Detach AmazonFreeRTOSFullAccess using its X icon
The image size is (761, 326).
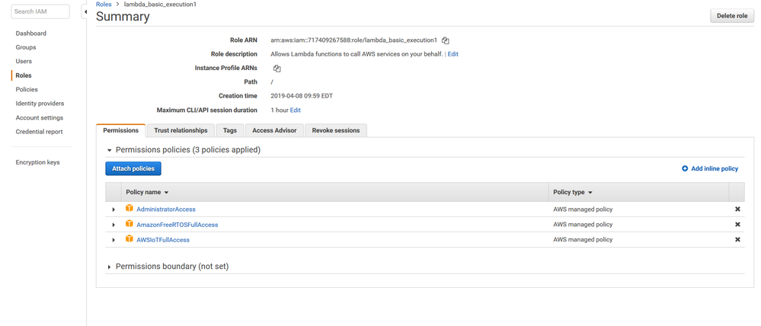click(737, 225)
